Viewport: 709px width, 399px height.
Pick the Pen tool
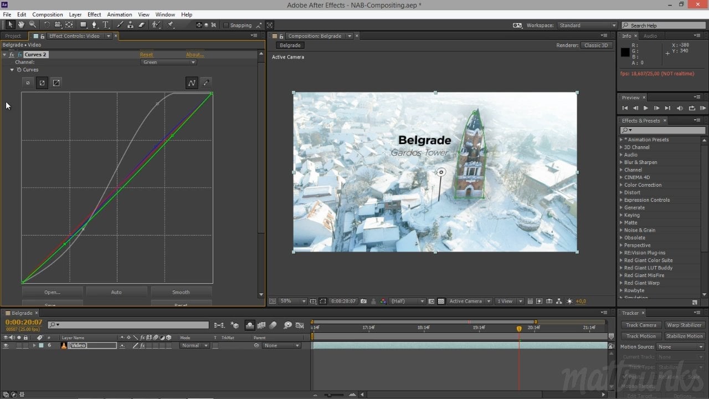click(x=94, y=25)
